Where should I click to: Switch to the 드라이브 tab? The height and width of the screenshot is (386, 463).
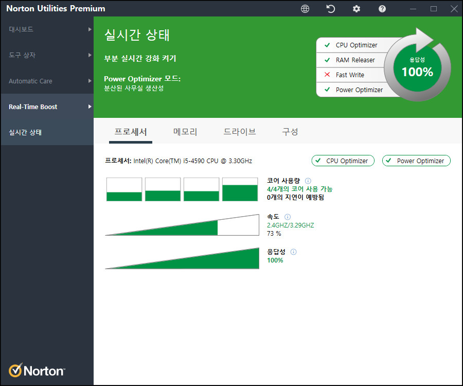pos(239,132)
